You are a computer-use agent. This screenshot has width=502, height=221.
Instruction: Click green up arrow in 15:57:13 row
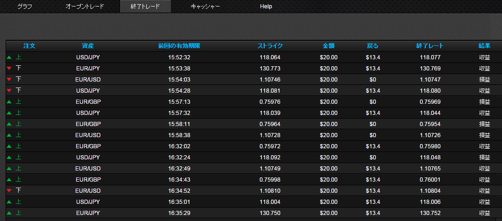pyautogui.click(x=9, y=102)
